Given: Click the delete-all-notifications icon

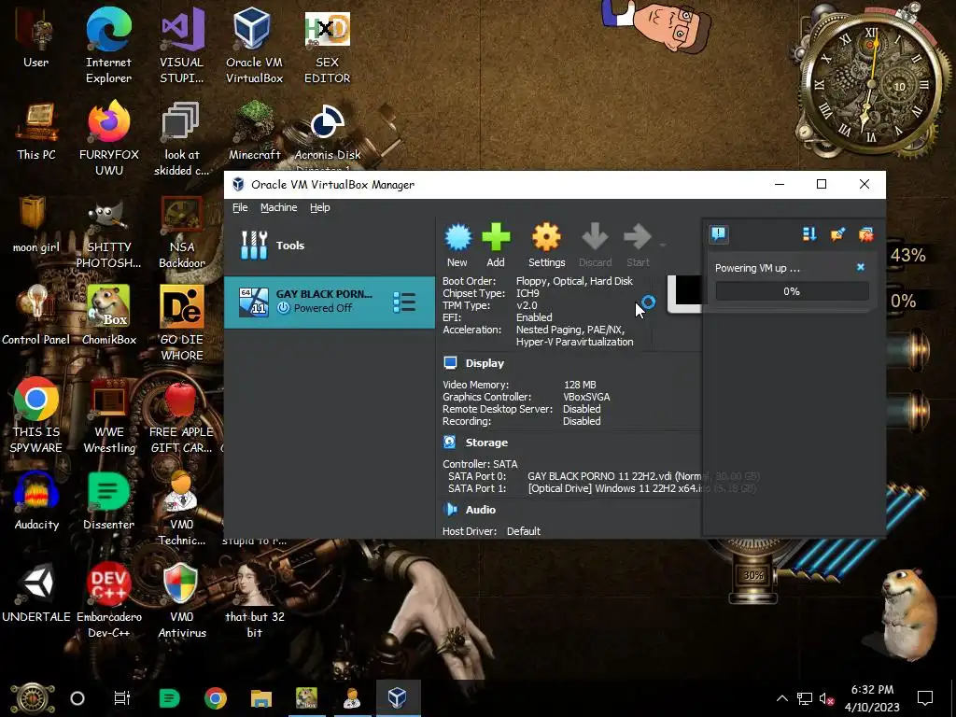Looking at the screenshot, I should (x=865, y=234).
